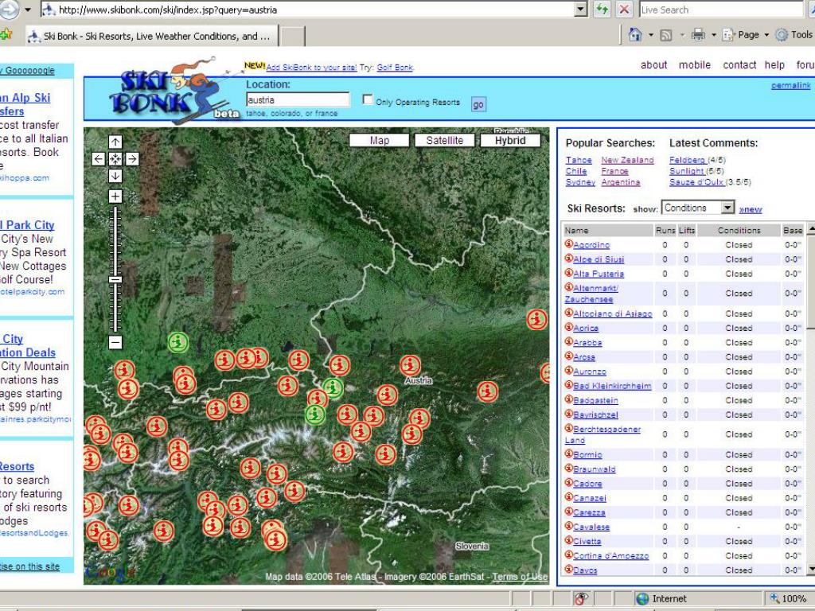This screenshot has height=611, width=815.
Task: Click the red resort marker right of Austria label
Action: pos(488,391)
